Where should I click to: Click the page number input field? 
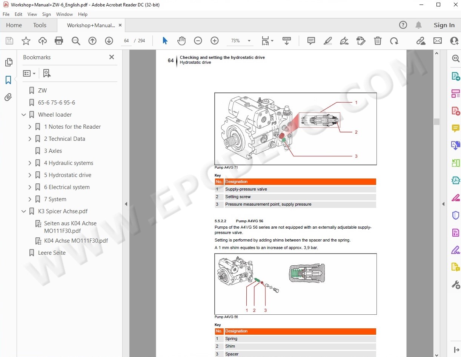[x=126, y=41]
